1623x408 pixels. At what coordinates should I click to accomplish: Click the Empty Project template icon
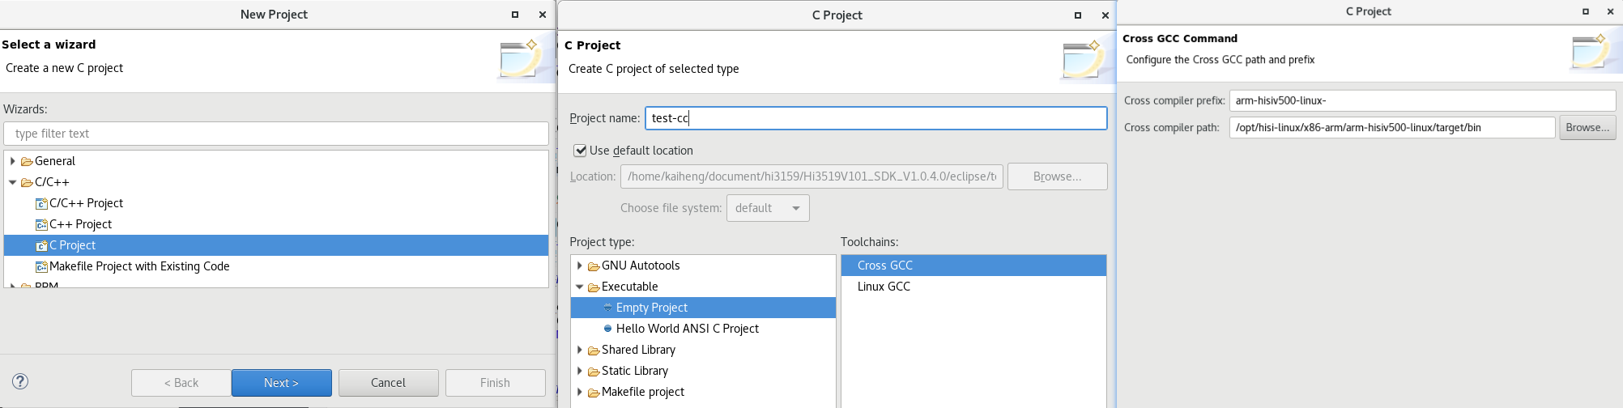(607, 308)
